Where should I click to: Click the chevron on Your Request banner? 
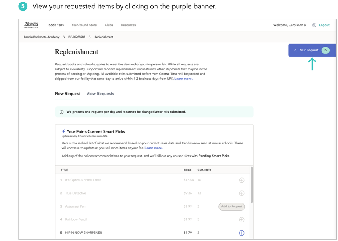tap(295, 50)
